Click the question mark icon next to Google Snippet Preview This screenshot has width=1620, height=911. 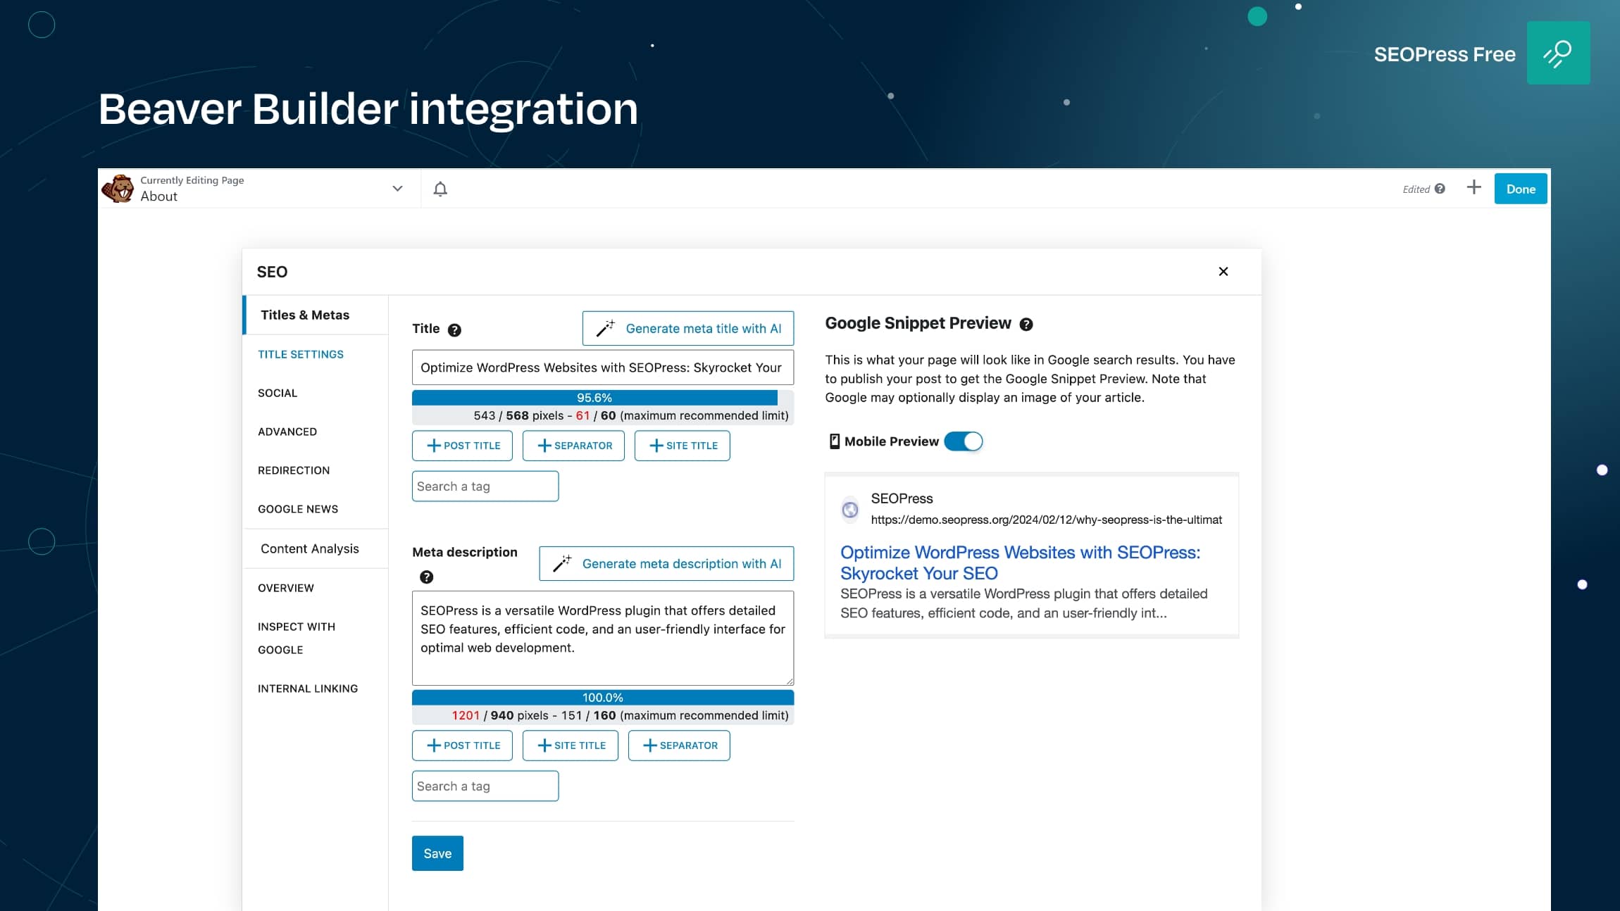click(x=1025, y=324)
